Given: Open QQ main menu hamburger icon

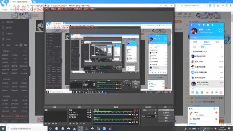Looking at the screenshot, I should pos(193,92).
